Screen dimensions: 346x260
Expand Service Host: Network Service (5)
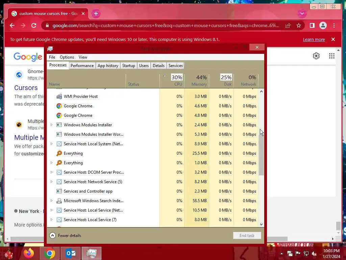[51, 182]
